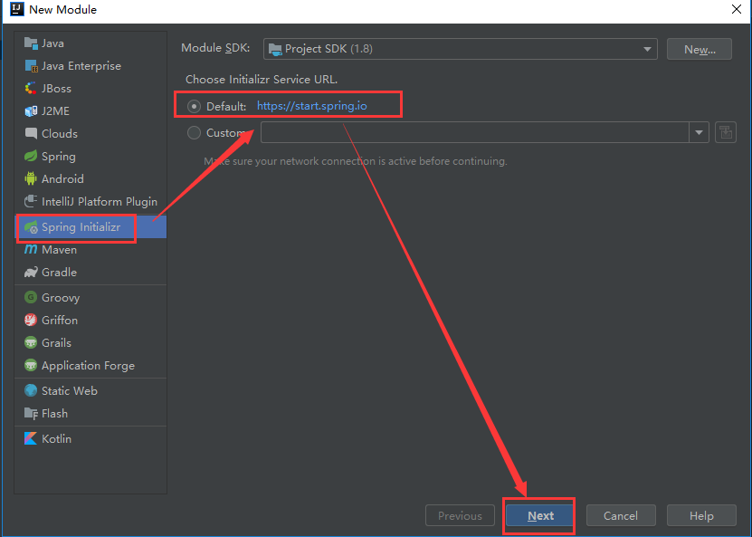Select IntelliJ Platform Plugin in the module list
Image resolution: width=752 pixels, height=537 pixels.
tap(90, 201)
